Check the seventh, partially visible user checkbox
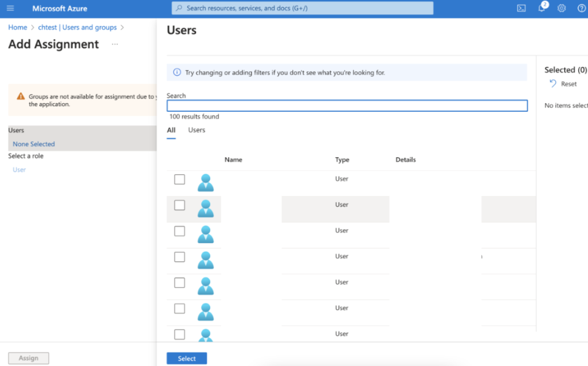This screenshot has height=366, width=588. pyautogui.click(x=179, y=335)
